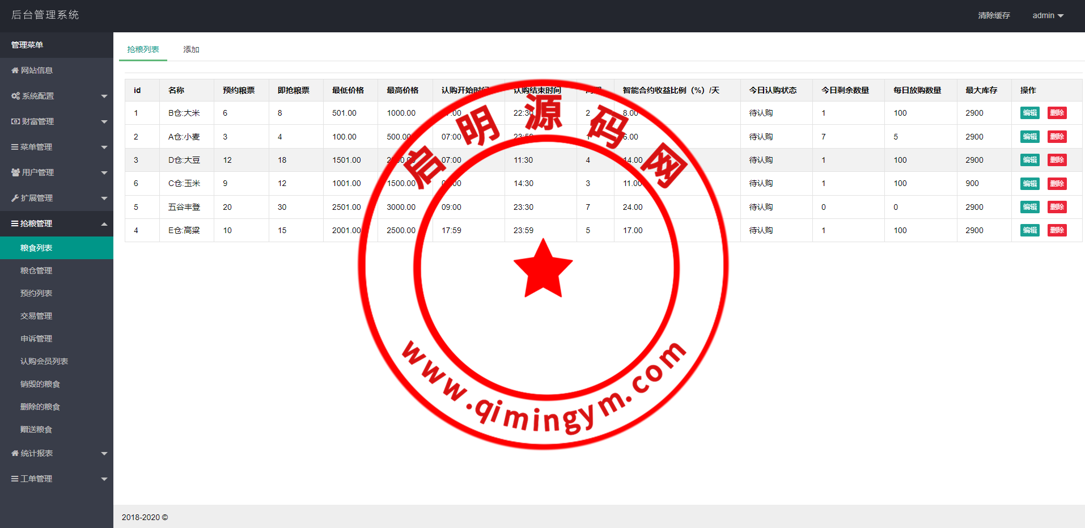Click the wrench icon for 扩展管理

coord(15,198)
